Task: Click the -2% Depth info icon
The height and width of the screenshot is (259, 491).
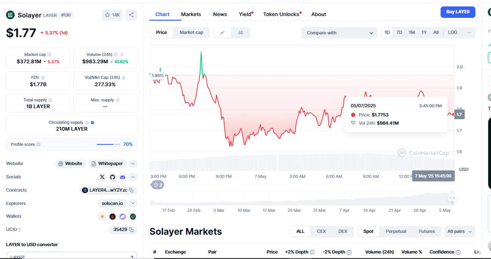Action: pos(349,252)
